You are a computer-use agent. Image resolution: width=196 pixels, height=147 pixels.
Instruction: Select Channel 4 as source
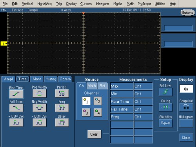pos(98,113)
